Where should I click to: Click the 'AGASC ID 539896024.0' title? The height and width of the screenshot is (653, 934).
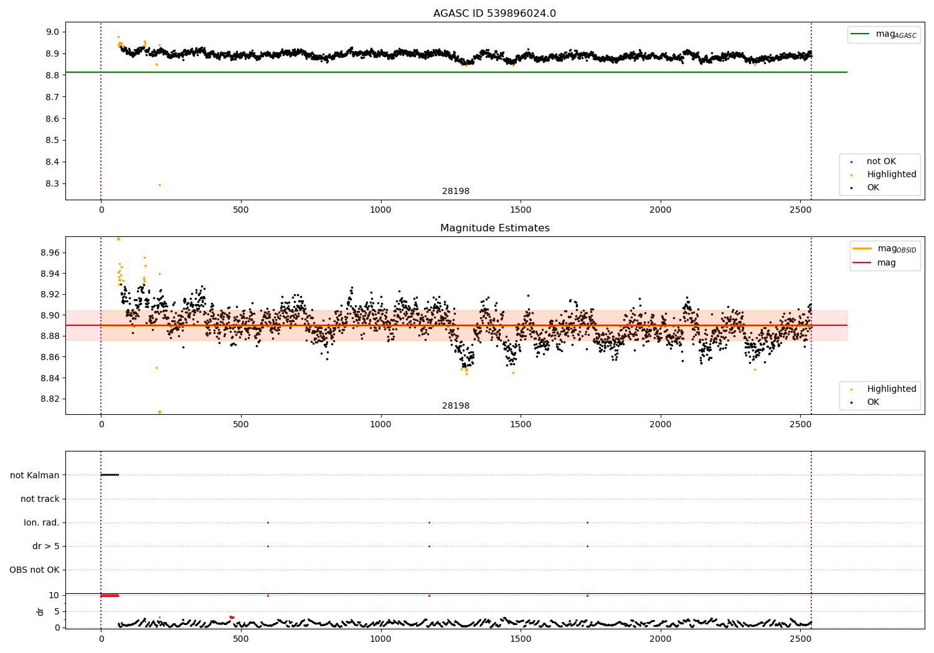495,14
